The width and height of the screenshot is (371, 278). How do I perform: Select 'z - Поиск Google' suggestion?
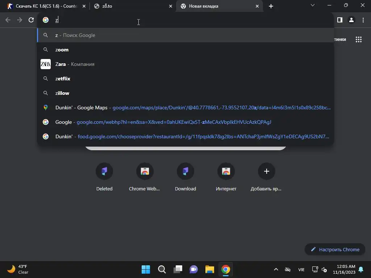pos(185,35)
